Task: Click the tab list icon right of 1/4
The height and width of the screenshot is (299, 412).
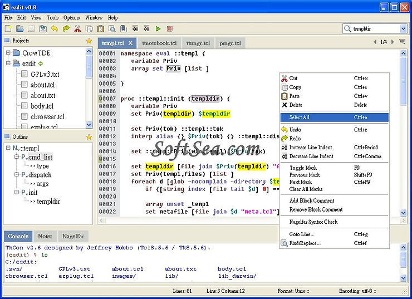Action: (x=402, y=42)
